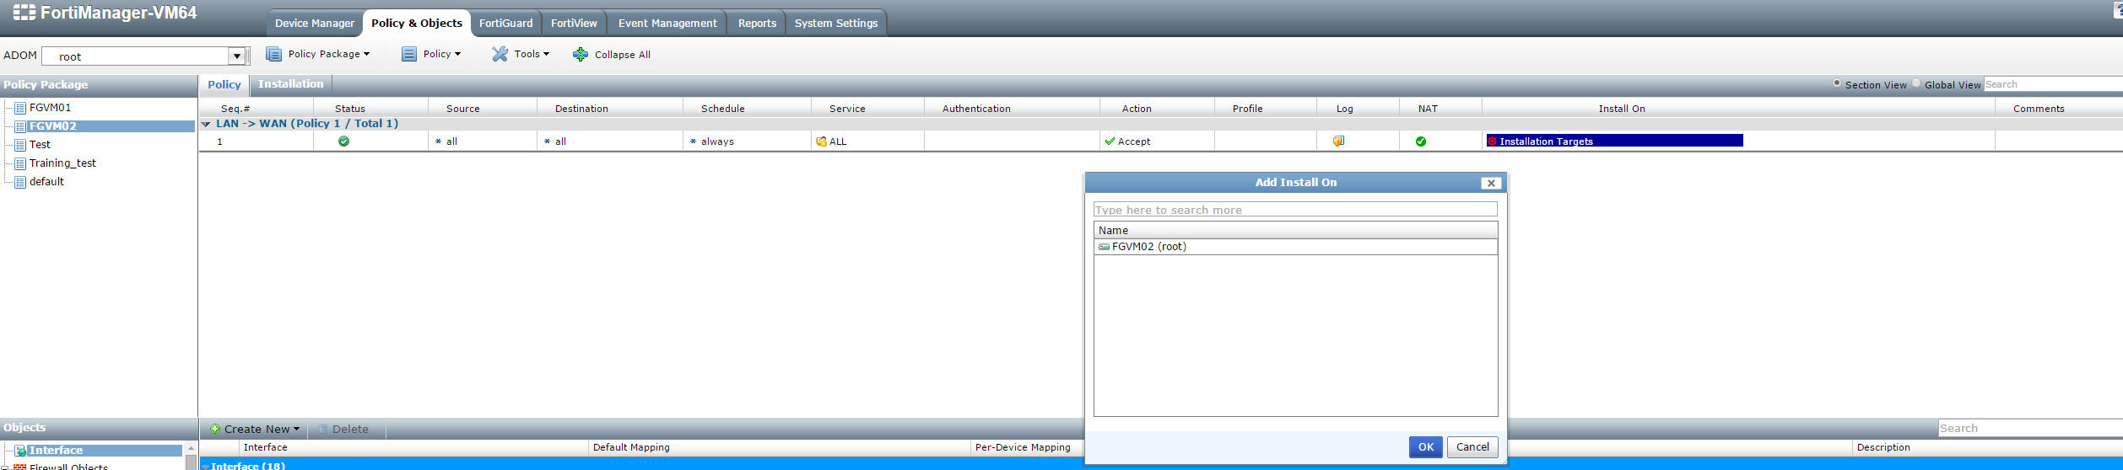Click OK in Add Install On dialog
The image size is (2123, 470).
tap(1426, 447)
